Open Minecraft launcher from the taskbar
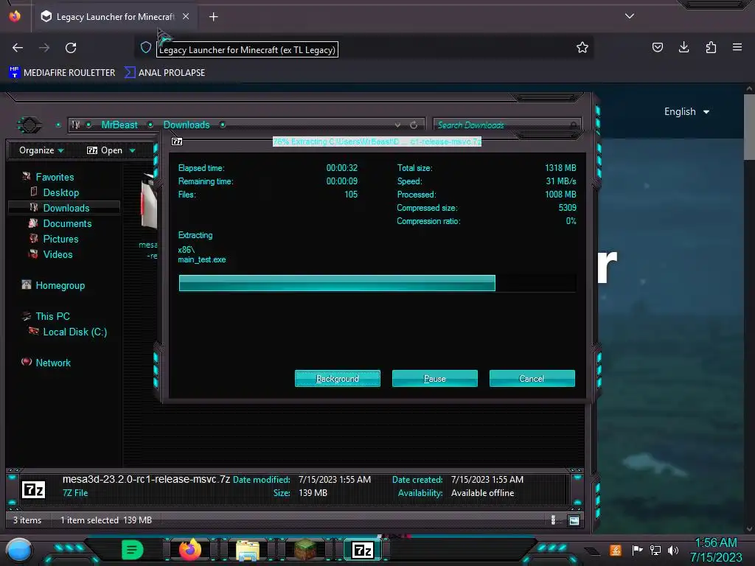Image resolution: width=755 pixels, height=566 pixels. [x=305, y=550]
